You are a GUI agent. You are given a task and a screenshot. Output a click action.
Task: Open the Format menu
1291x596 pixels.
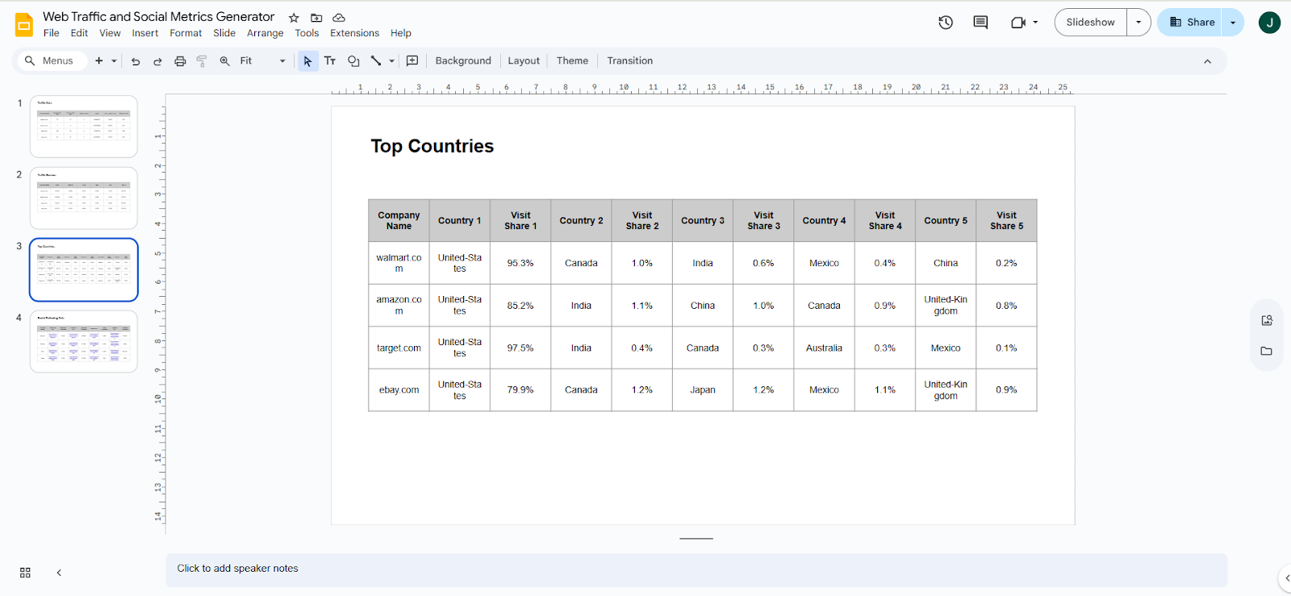[x=186, y=33]
